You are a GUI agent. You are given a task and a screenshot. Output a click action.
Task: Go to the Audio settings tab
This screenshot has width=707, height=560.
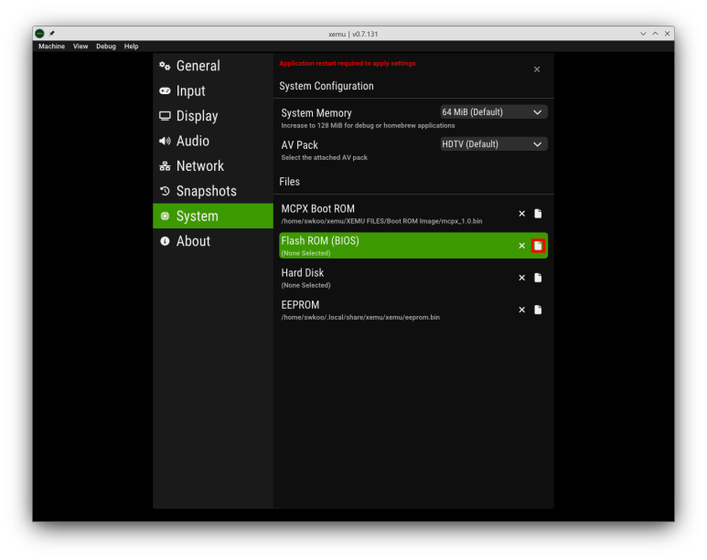[213, 141]
